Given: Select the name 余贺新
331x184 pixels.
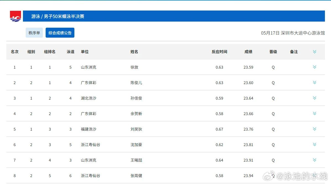Looking at the screenshot, I should pyautogui.click(x=136, y=114).
